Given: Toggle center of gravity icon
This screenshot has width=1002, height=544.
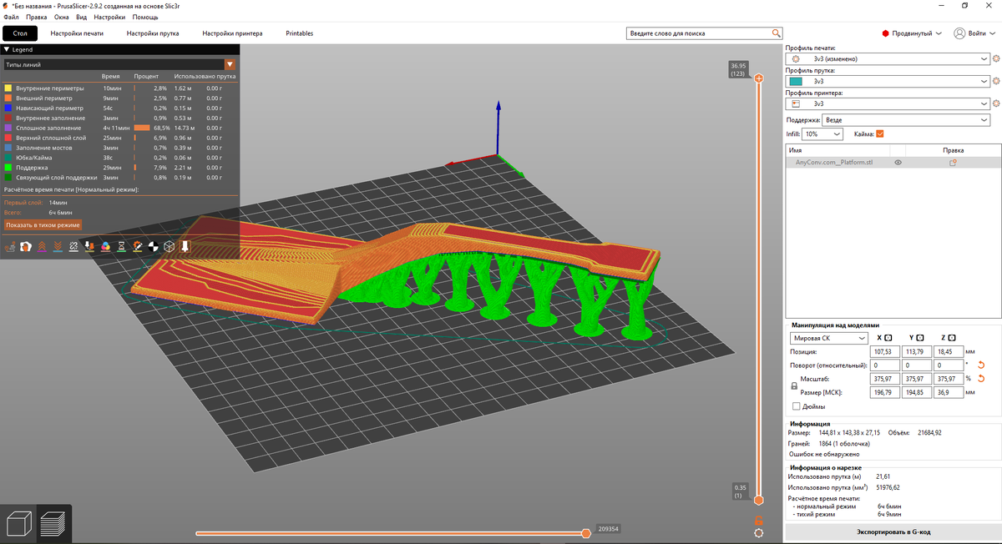Looking at the screenshot, I should (x=153, y=246).
